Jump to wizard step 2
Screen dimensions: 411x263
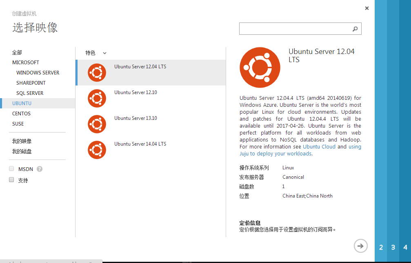tap(381, 247)
